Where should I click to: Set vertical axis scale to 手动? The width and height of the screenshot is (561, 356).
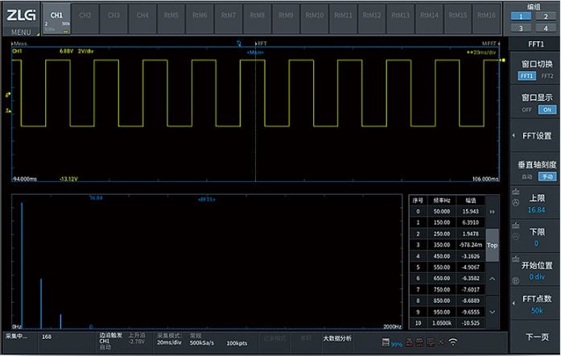pyautogui.click(x=547, y=176)
